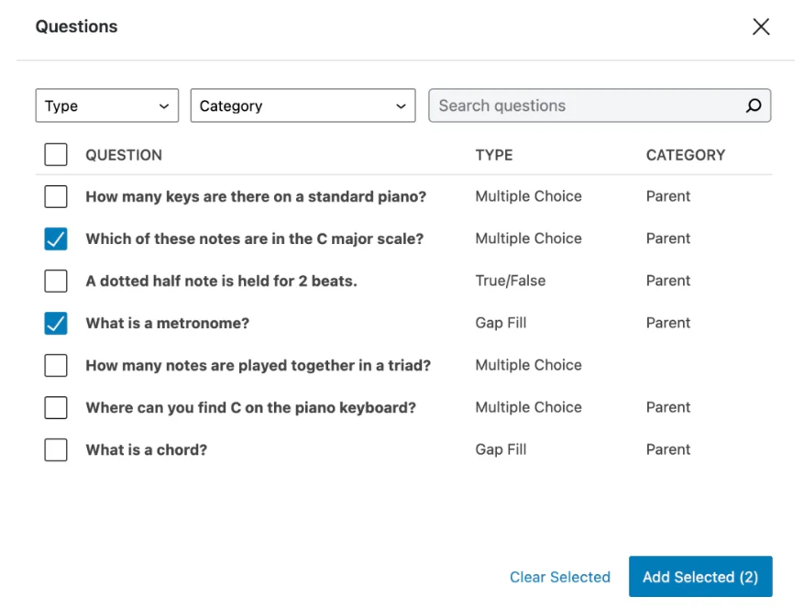Select the triad question checkbox
This screenshot has height=608, width=804.
(x=56, y=365)
